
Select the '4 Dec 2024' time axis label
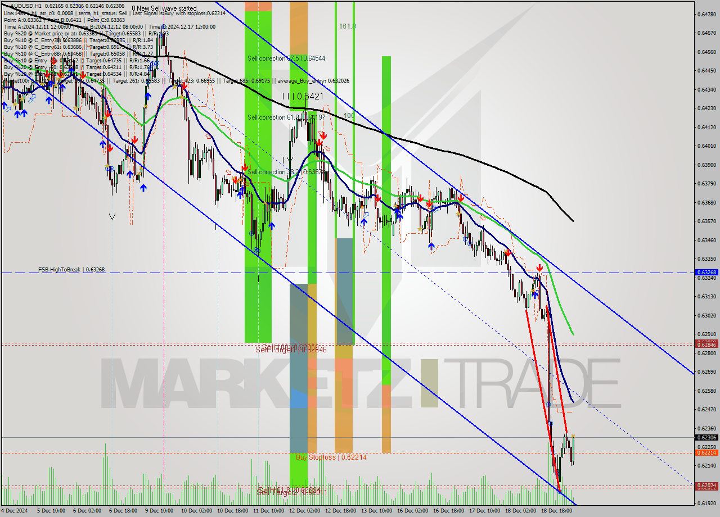point(13,511)
